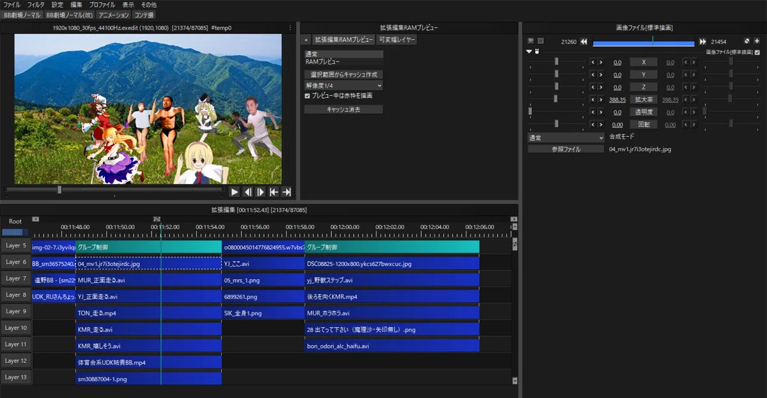Click 選択範囲からキャッシュ作成 button
This screenshot has height=398, width=767.
[x=343, y=75]
